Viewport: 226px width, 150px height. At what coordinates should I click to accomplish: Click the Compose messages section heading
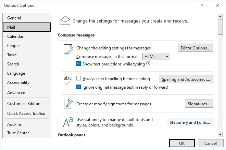coord(76,35)
